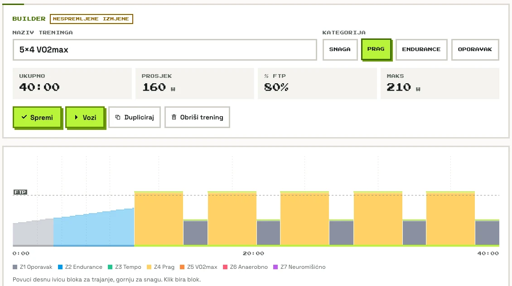
Task: Click the Z4 Prag legend swatch
Action: pos(149,267)
